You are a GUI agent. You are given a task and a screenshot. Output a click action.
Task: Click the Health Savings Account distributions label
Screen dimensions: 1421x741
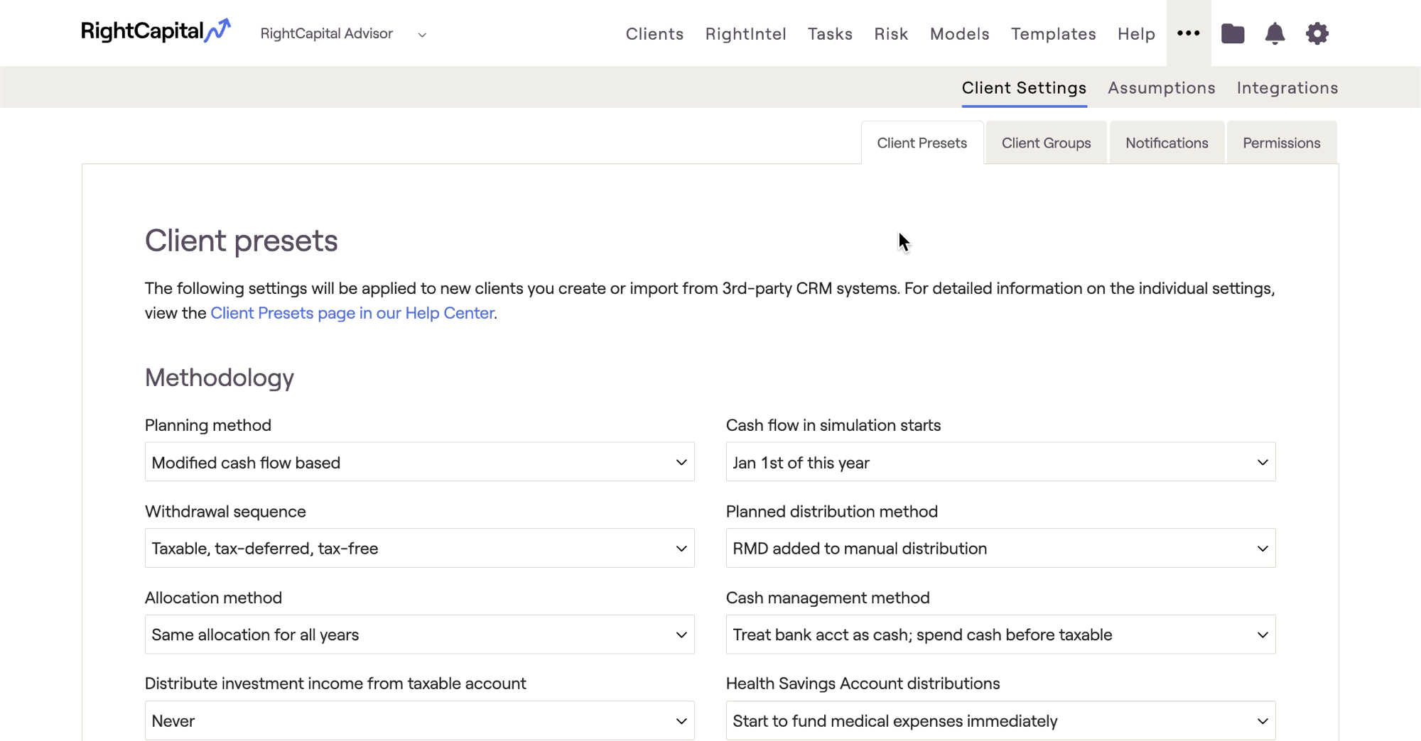coord(863,684)
